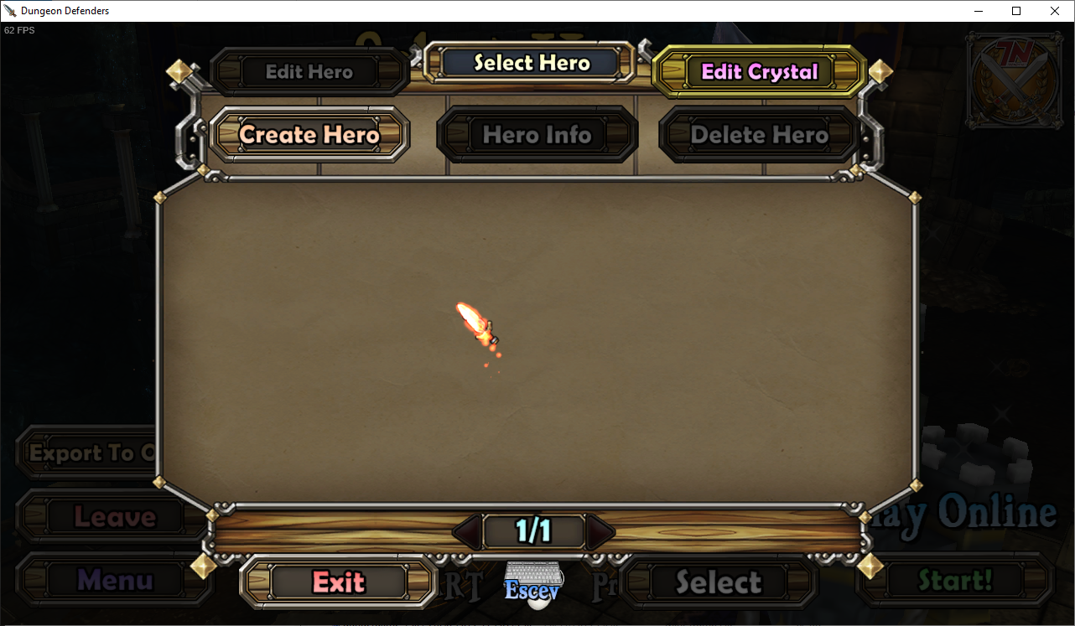1075x626 pixels.
Task: Open the Select Hero tab
Action: click(532, 63)
